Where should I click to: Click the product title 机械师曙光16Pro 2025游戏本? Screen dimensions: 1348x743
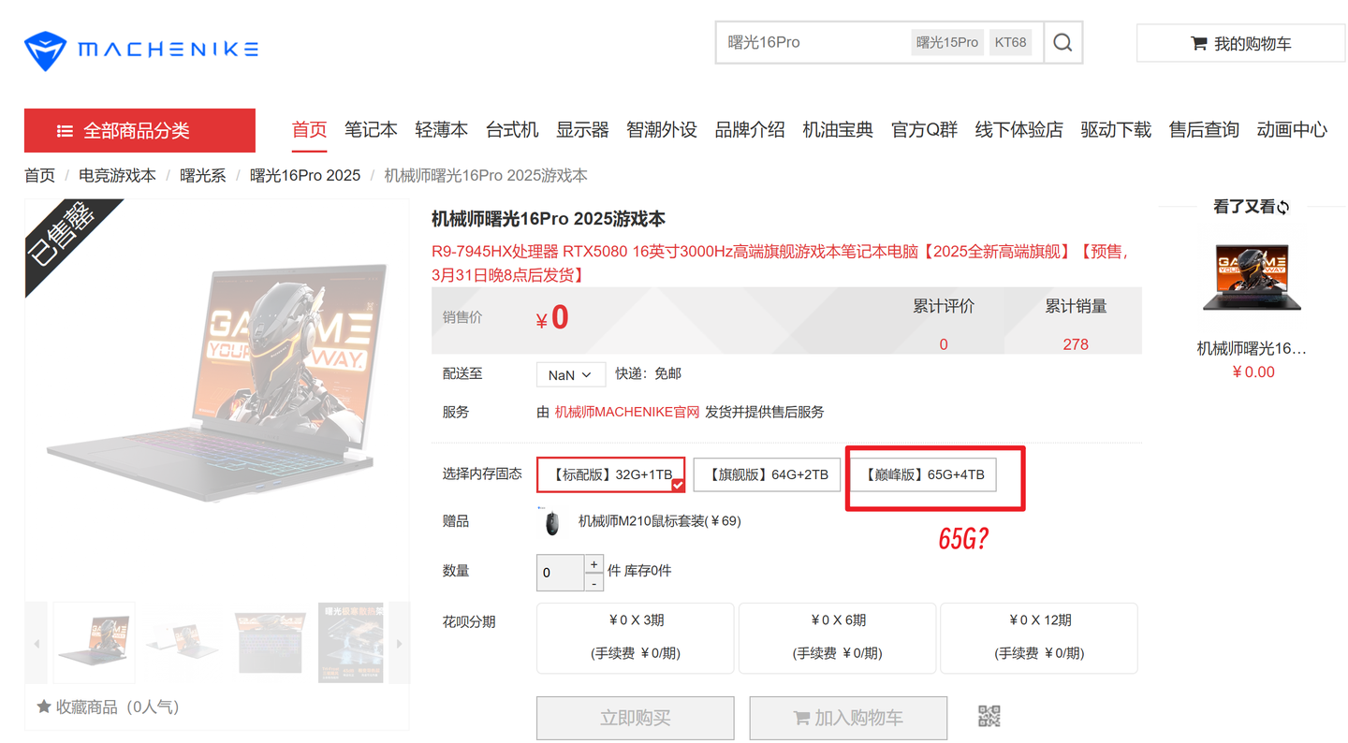pos(549,219)
